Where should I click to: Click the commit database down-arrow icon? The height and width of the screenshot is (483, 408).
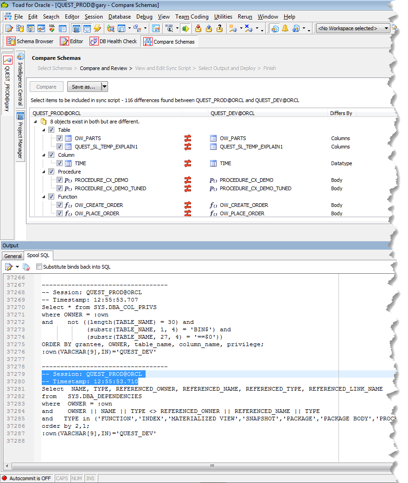point(198,29)
